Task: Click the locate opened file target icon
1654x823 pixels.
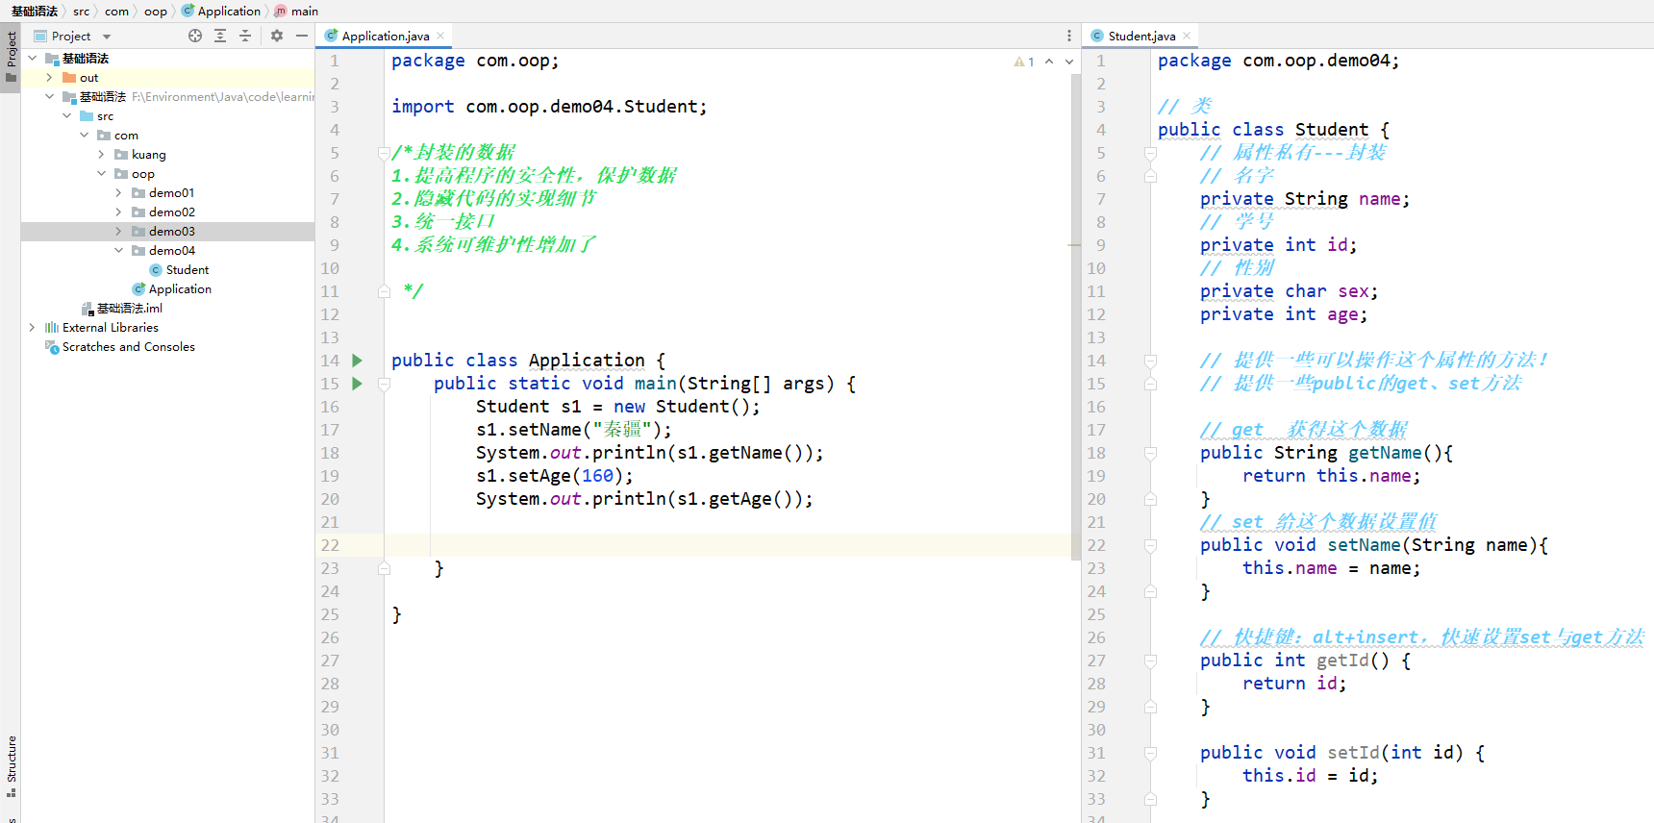Action: tap(195, 36)
